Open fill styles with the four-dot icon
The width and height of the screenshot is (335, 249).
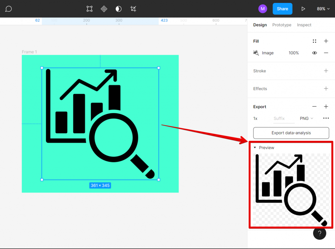pos(314,41)
